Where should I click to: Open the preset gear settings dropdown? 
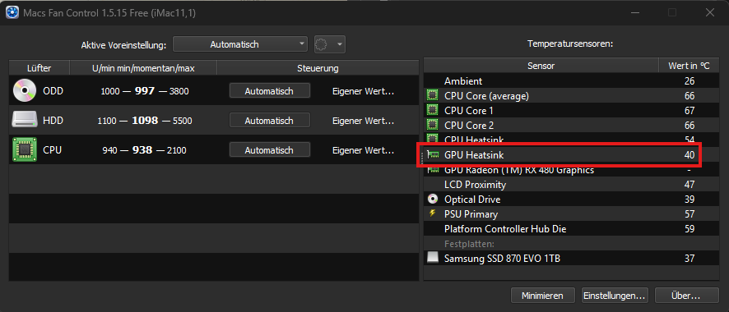330,44
